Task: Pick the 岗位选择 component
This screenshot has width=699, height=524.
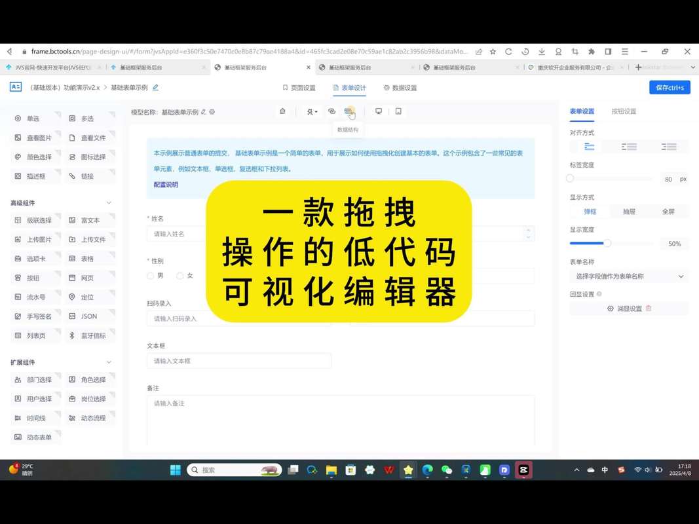Action: pyautogui.click(x=90, y=399)
